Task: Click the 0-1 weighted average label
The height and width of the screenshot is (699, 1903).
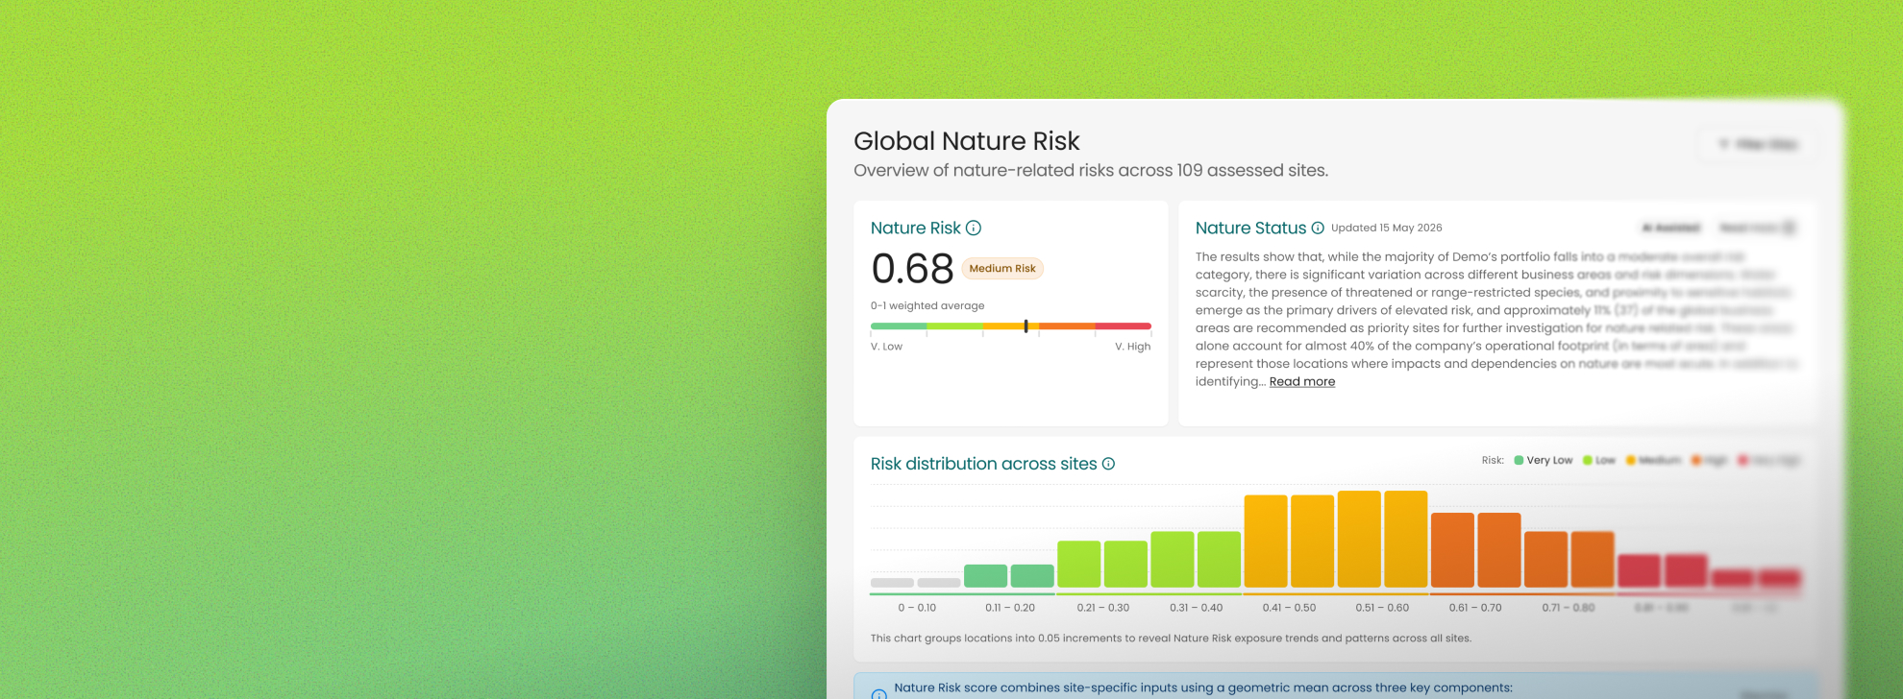Action: pyautogui.click(x=927, y=305)
